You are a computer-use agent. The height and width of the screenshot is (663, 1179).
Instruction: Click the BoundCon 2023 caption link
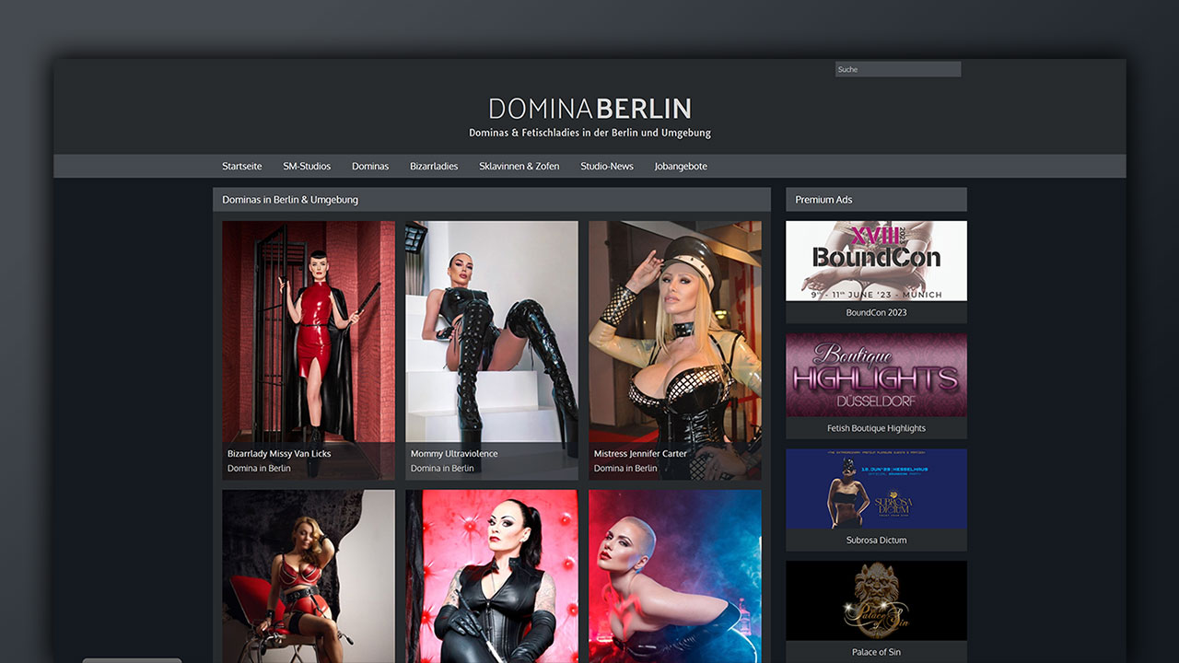[875, 312]
